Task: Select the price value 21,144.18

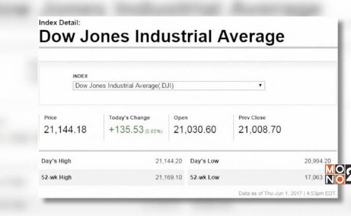Action: (x=66, y=129)
